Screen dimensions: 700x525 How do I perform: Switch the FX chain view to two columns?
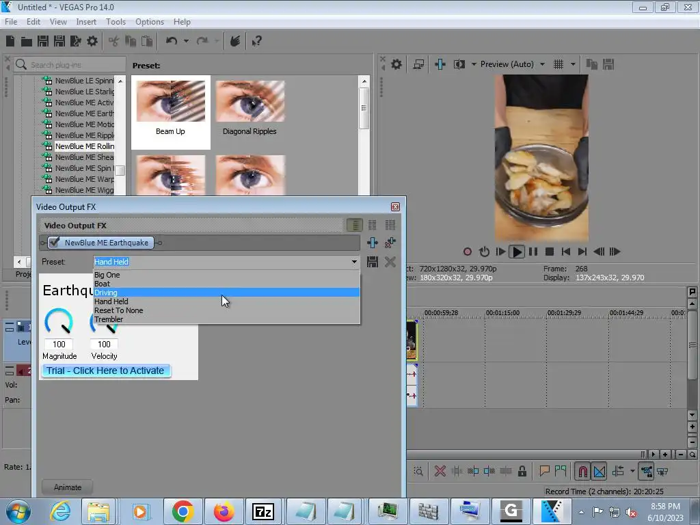[373, 225]
